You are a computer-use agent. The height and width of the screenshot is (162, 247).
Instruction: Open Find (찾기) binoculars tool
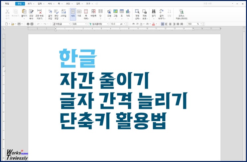(x=154, y=12)
